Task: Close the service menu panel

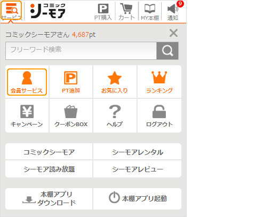Action: click(x=173, y=33)
